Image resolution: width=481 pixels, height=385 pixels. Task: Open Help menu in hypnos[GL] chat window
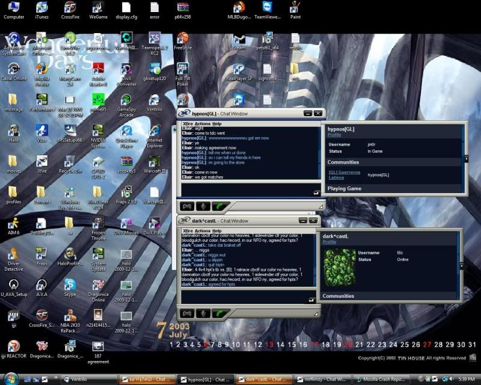[x=216, y=124]
